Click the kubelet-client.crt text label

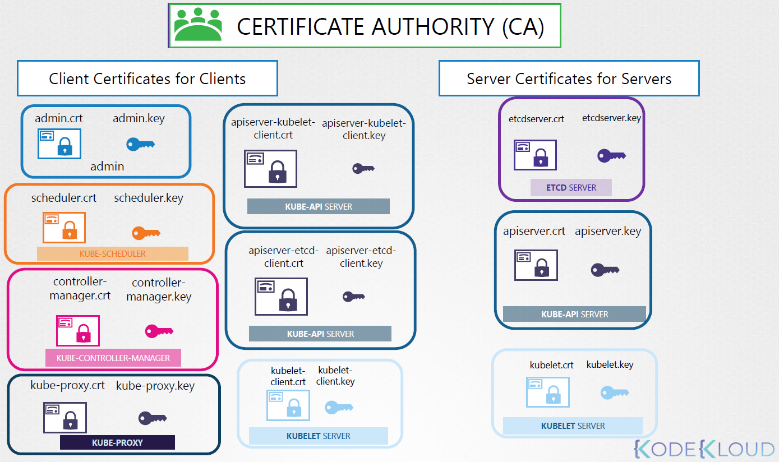(x=288, y=376)
